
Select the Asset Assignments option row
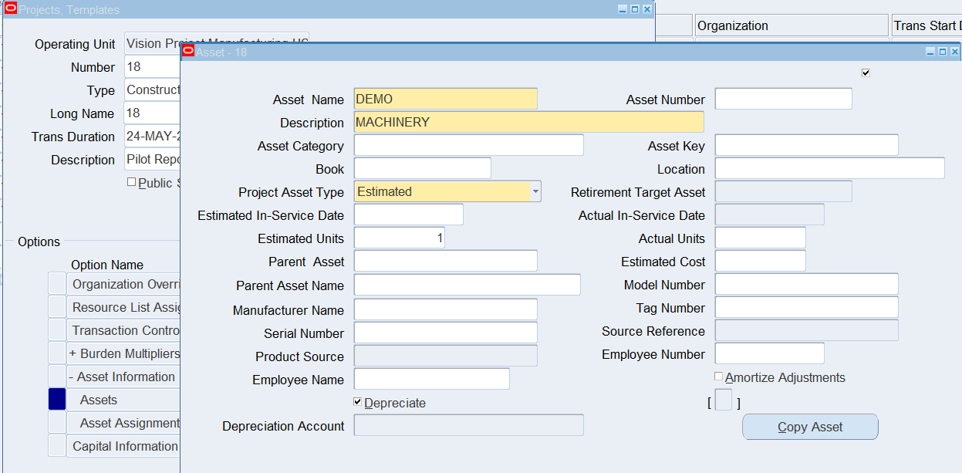[123, 423]
